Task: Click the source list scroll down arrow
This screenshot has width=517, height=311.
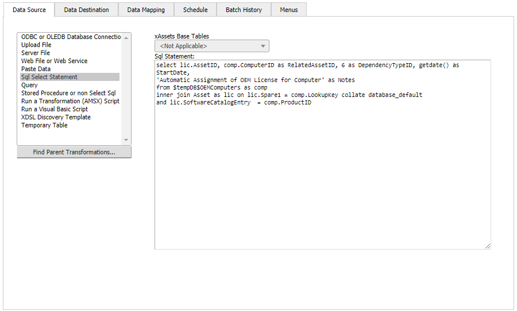Action: [x=126, y=140]
